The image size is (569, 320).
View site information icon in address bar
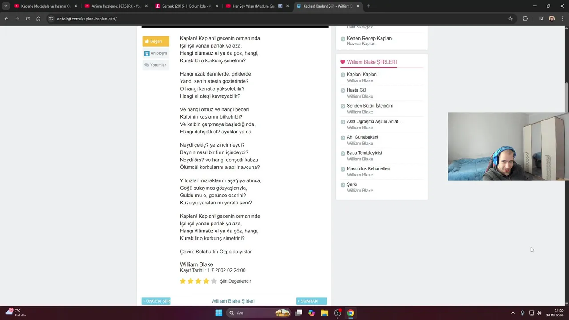[x=51, y=19]
